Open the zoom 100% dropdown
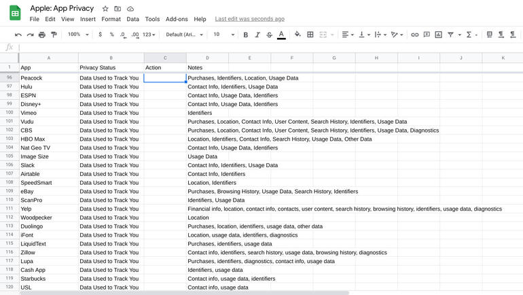Viewport: 523px width, 295px height. [77, 35]
